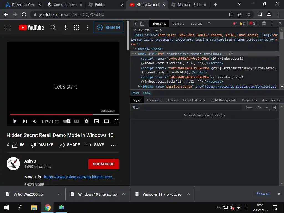The width and height of the screenshot is (284, 213).
Task: Open the askvg.com description link
Action: pyautogui.click(x=80, y=177)
